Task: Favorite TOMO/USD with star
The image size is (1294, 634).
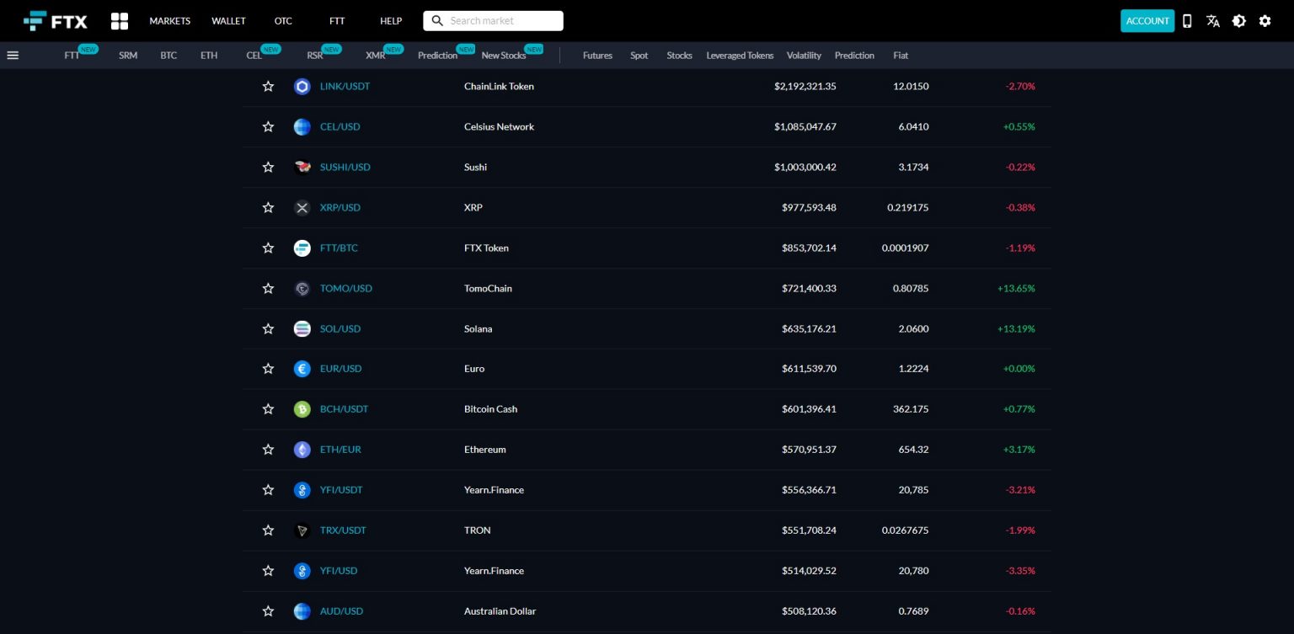Action: (x=268, y=289)
